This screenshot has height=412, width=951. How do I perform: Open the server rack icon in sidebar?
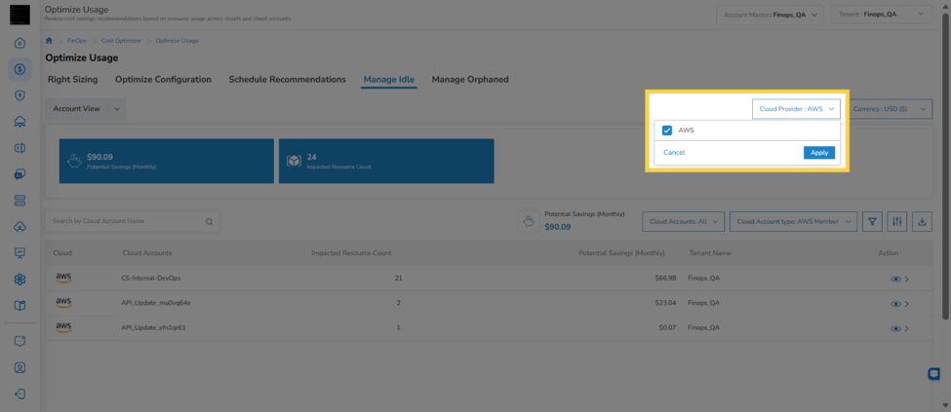20,200
